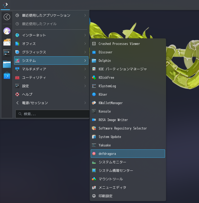
Task: Expand the マルチメディア submenu arrow
Action: tap(85, 69)
